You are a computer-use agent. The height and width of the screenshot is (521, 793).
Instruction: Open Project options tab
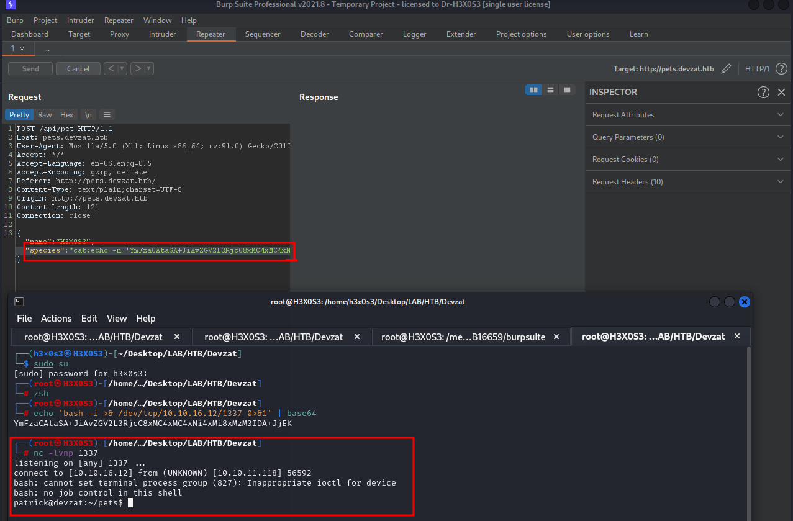(x=522, y=34)
